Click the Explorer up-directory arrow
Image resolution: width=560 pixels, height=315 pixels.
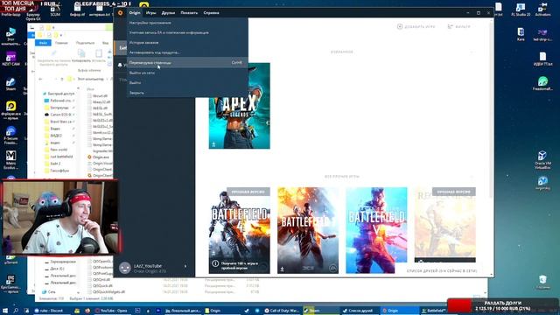[62, 79]
